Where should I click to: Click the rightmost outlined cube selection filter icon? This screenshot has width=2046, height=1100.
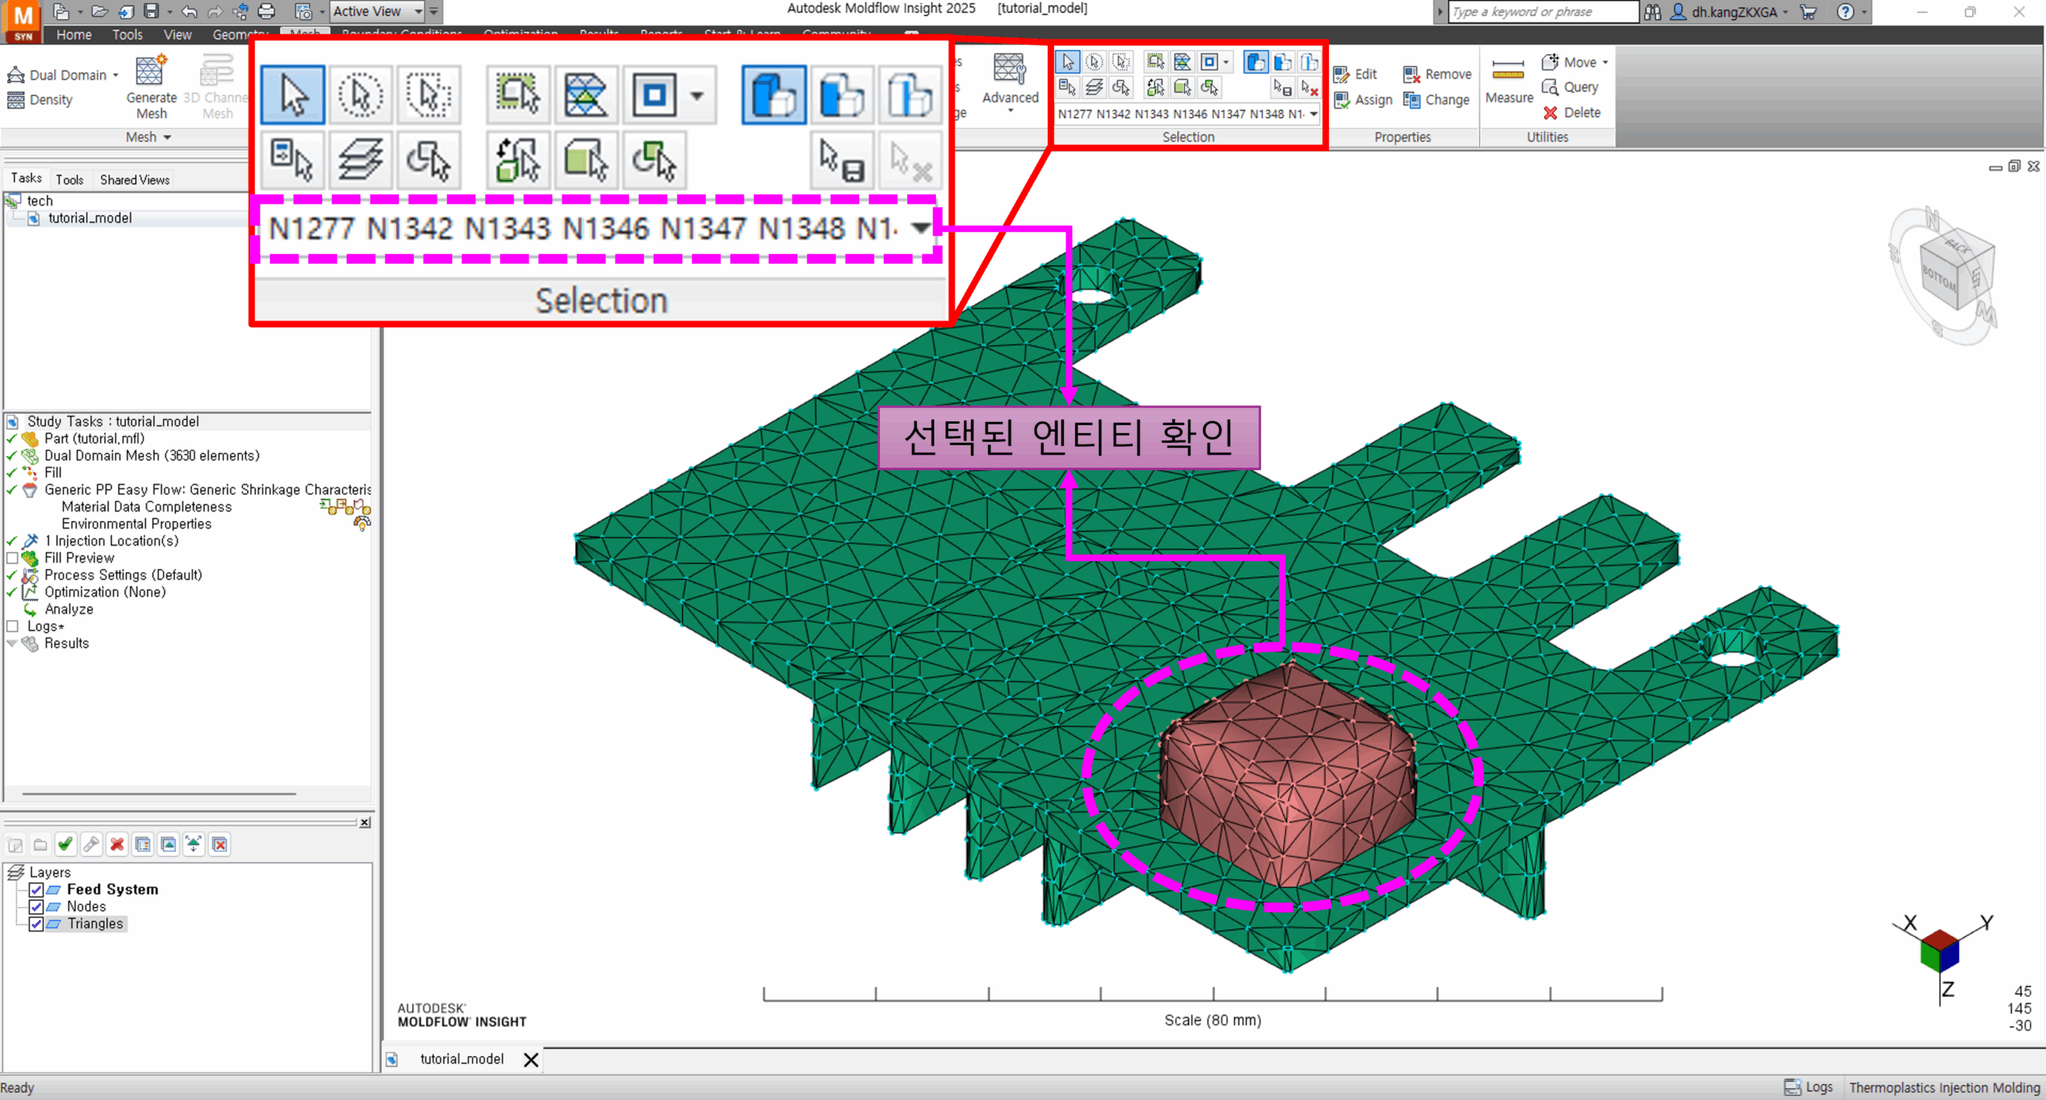(x=1309, y=62)
